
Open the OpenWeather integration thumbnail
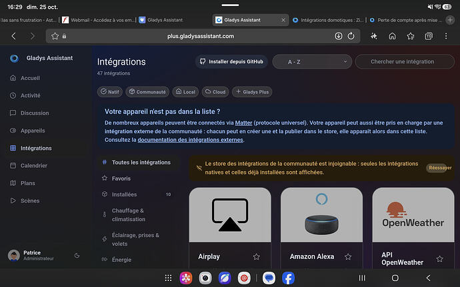(x=413, y=215)
